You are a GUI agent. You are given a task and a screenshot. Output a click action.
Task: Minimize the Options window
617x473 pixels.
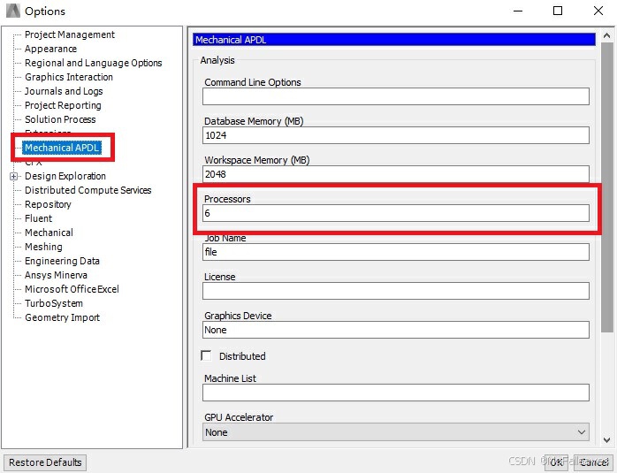(x=518, y=11)
